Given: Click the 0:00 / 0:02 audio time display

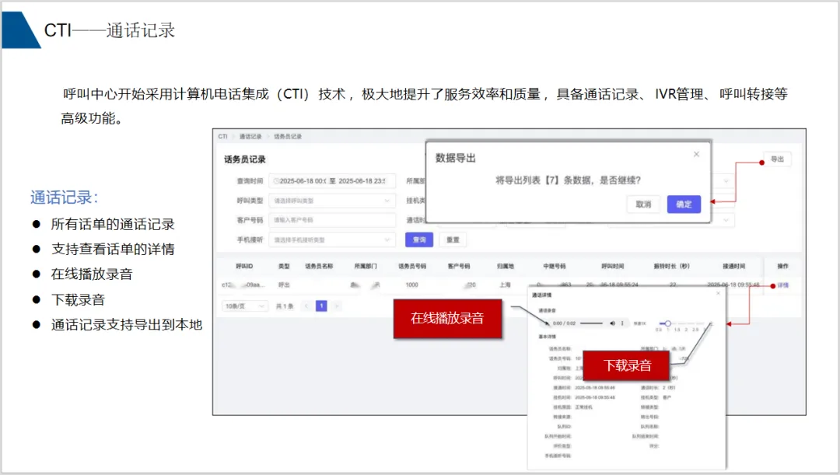Looking at the screenshot, I should (x=564, y=323).
